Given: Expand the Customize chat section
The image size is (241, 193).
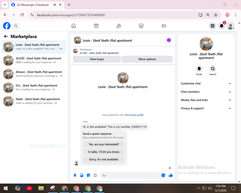Looking at the screenshot, I should pos(206,83).
